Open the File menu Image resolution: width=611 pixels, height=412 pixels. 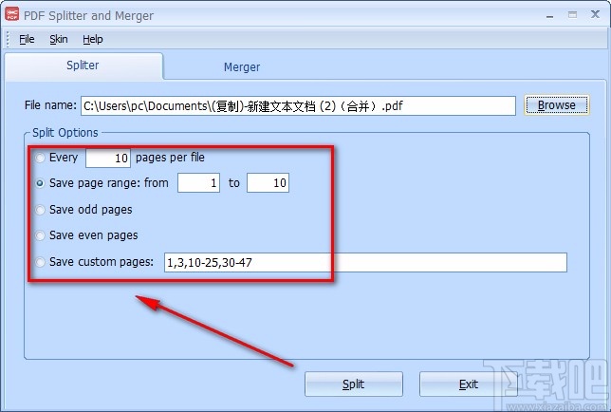[27, 39]
